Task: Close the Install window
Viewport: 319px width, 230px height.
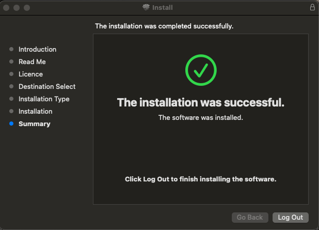Action: click(x=7, y=8)
